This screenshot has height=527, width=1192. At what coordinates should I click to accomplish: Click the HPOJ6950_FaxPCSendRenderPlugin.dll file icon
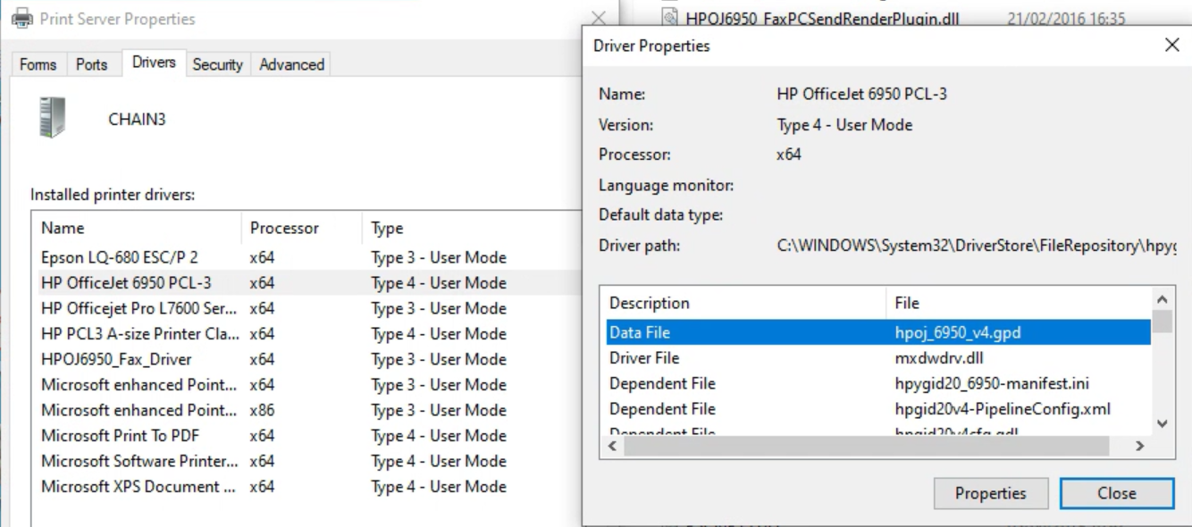coord(667,18)
